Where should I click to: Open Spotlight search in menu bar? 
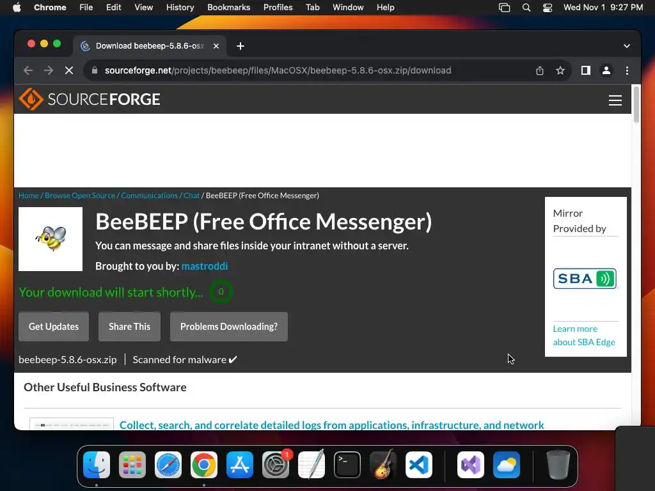tap(526, 8)
